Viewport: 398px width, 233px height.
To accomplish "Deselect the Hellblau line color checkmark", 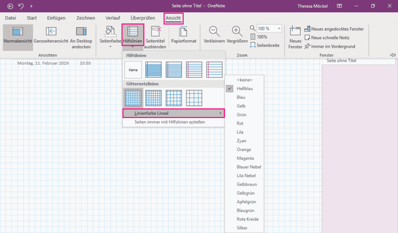I will (x=230, y=89).
